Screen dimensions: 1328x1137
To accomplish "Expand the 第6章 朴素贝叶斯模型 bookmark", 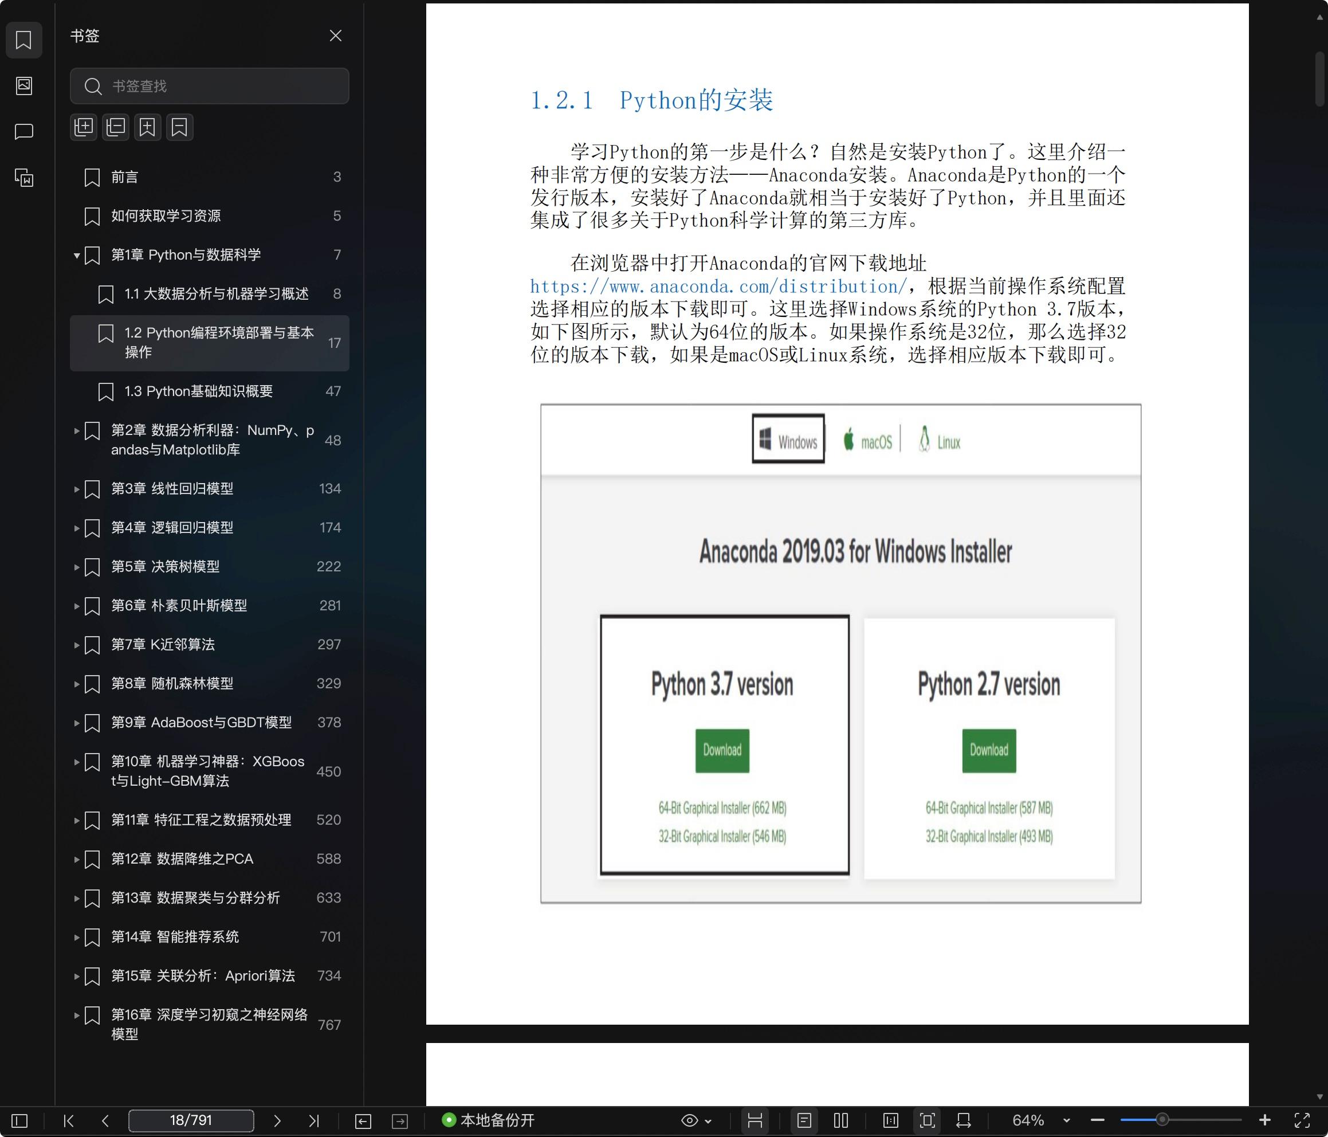I will [x=76, y=606].
